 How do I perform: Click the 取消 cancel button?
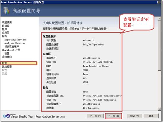tap(151, 116)
